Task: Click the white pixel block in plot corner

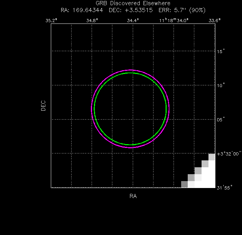Action: (205, 177)
